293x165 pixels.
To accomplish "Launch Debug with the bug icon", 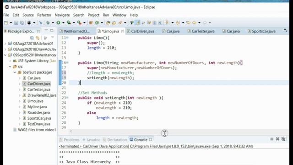I will tap(48, 22).
